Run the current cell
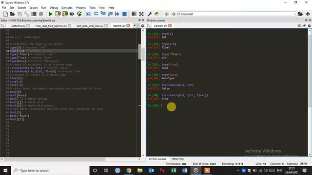This screenshot has height=175, width=312. tap(58, 14)
